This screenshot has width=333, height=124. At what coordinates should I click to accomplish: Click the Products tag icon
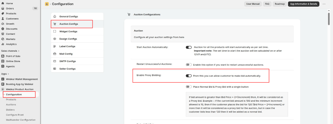(x=3, y=14)
